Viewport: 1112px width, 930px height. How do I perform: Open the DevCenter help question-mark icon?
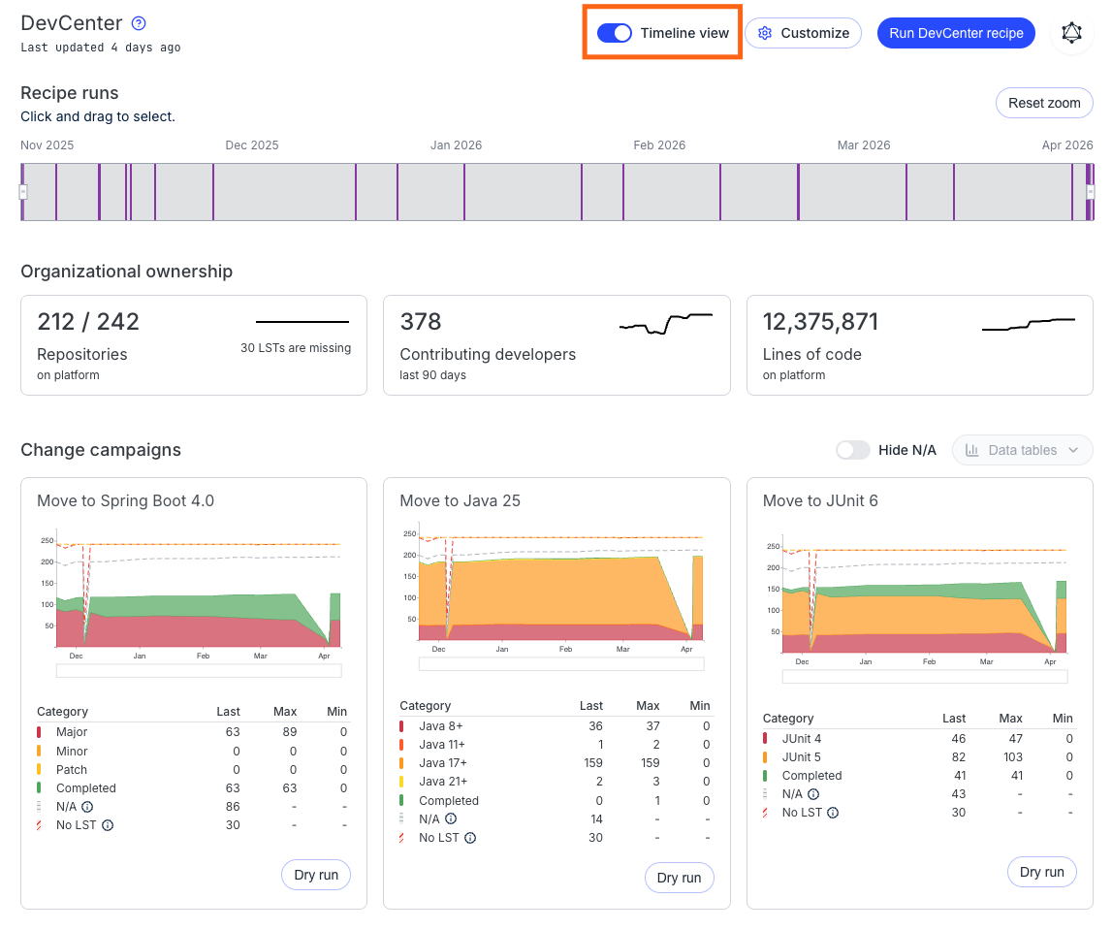click(139, 23)
